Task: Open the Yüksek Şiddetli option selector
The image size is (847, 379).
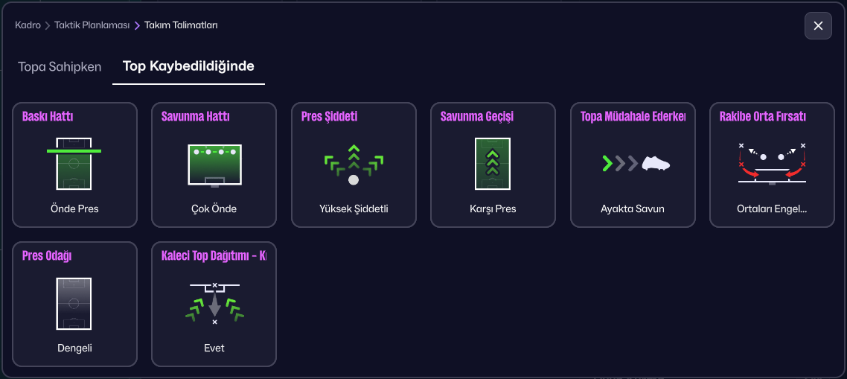Action: [354, 208]
